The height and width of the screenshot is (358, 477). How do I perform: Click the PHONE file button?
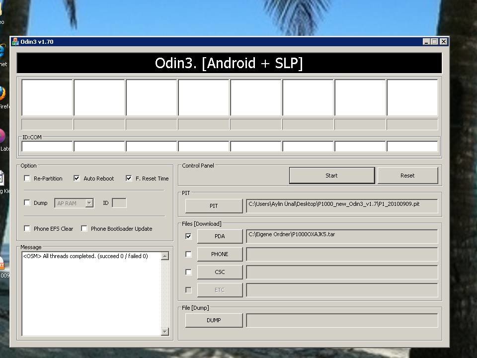point(220,254)
